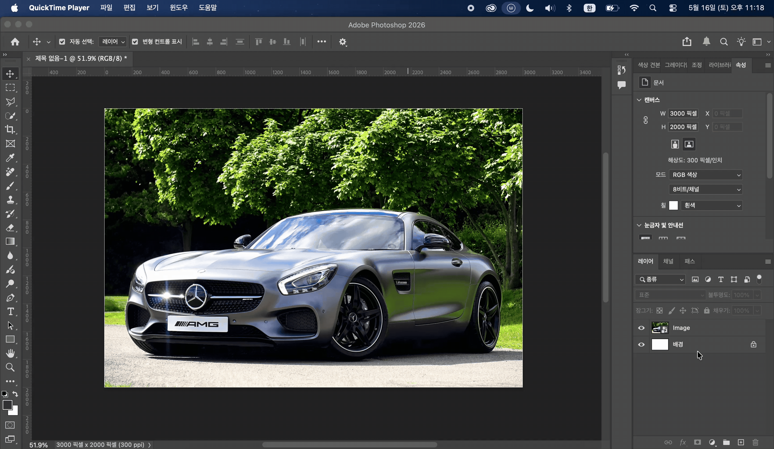Select the Dodge tool

[x=10, y=284]
